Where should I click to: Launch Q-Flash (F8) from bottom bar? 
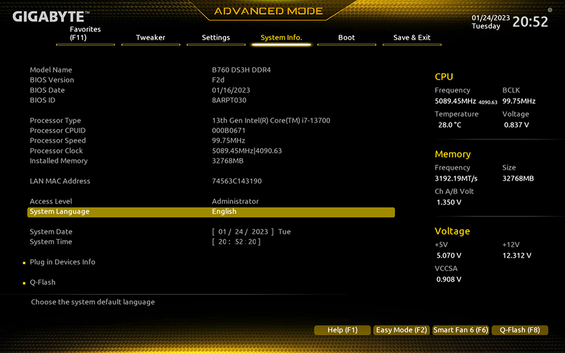coord(520,330)
